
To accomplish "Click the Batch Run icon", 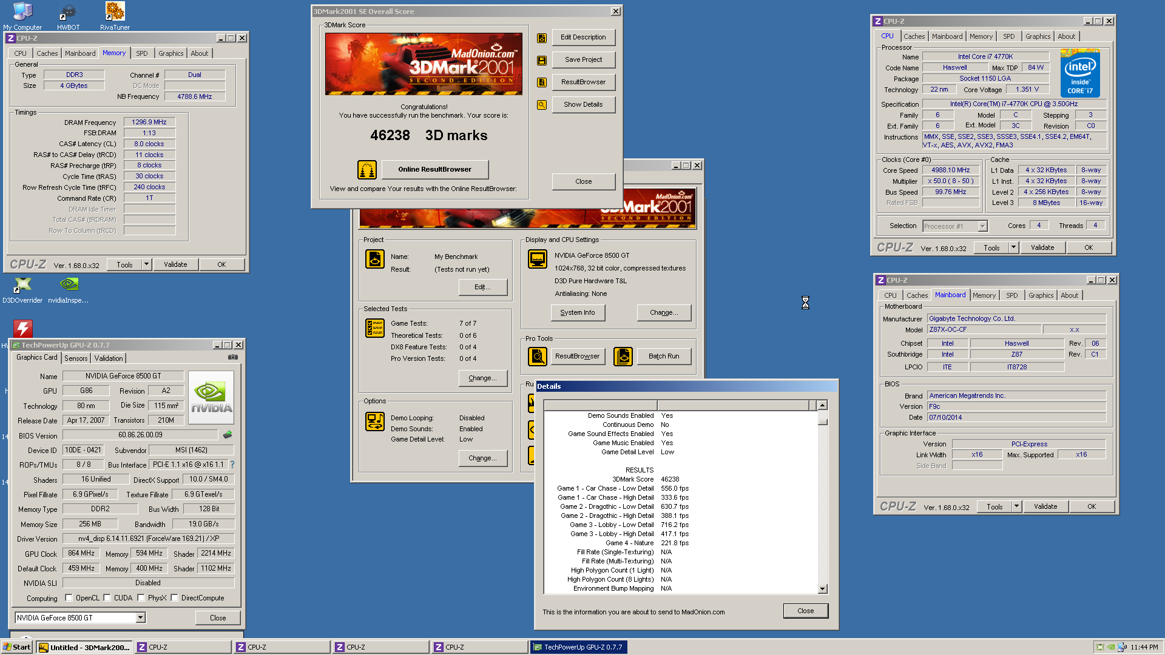I will pyautogui.click(x=623, y=357).
